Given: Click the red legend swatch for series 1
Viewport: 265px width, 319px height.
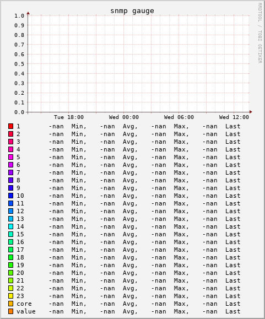Looking at the screenshot, I should coord(11,126).
